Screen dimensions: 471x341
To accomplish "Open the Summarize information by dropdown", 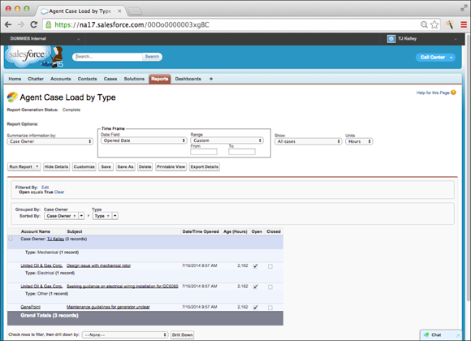I will tap(50, 141).
